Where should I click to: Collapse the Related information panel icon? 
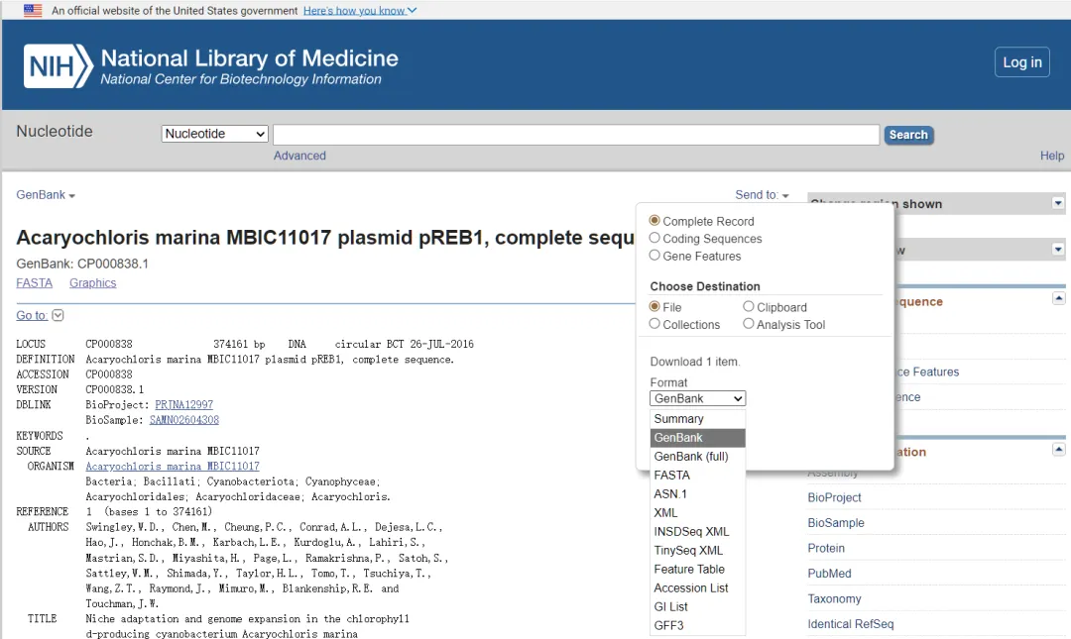(1058, 450)
